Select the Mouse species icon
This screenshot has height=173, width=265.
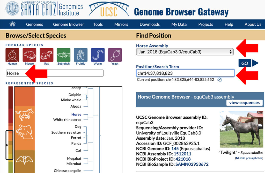click(30, 55)
